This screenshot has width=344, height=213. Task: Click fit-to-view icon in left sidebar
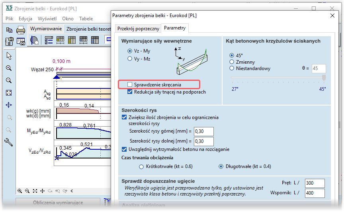pyautogui.click(x=9, y=93)
